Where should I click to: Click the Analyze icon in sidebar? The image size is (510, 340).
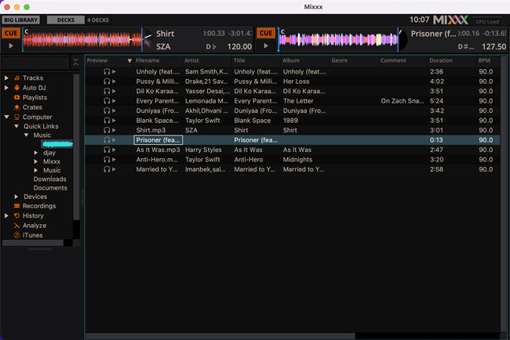point(17,226)
